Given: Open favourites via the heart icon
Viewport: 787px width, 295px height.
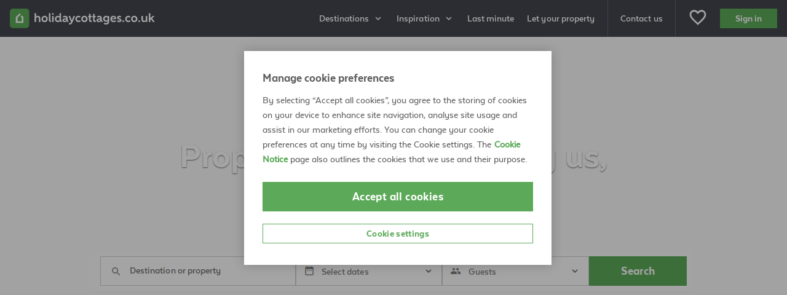Looking at the screenshot, I should (x=698, y=18).
